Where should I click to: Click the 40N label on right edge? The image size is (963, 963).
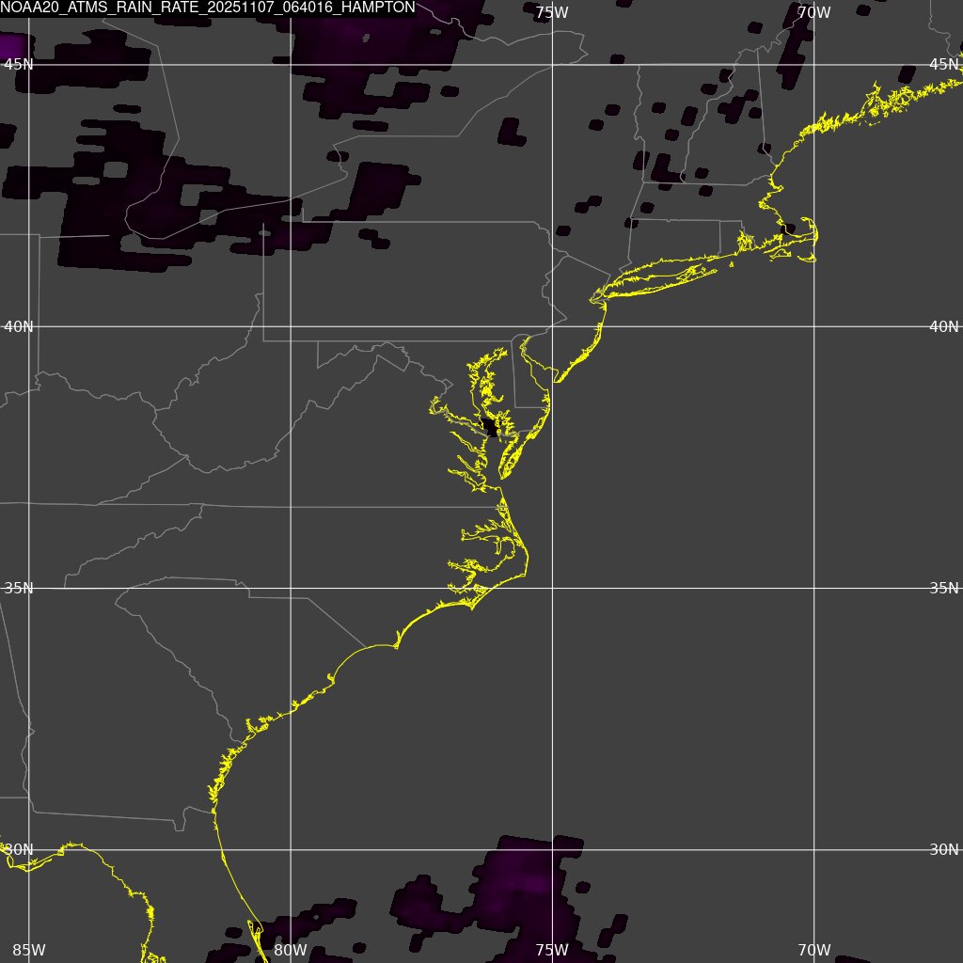[944, 326]
